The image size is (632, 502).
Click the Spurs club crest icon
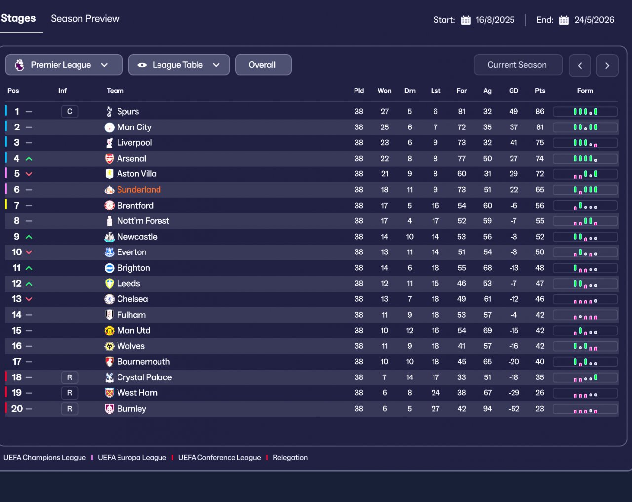[x=109, y=112]
